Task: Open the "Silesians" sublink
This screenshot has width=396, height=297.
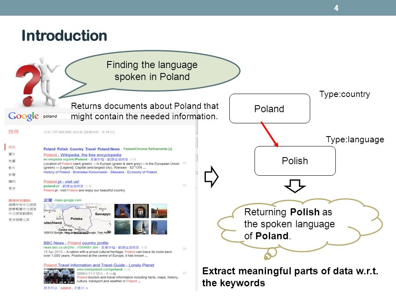Action: click(x=117, y=172)
